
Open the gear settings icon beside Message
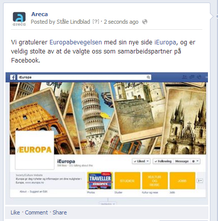point(195,161)
